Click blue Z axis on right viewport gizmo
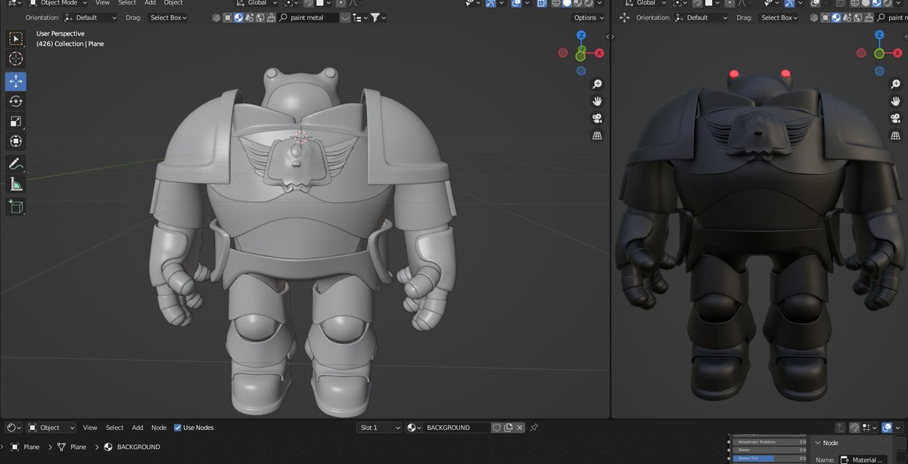 [878, 35]
